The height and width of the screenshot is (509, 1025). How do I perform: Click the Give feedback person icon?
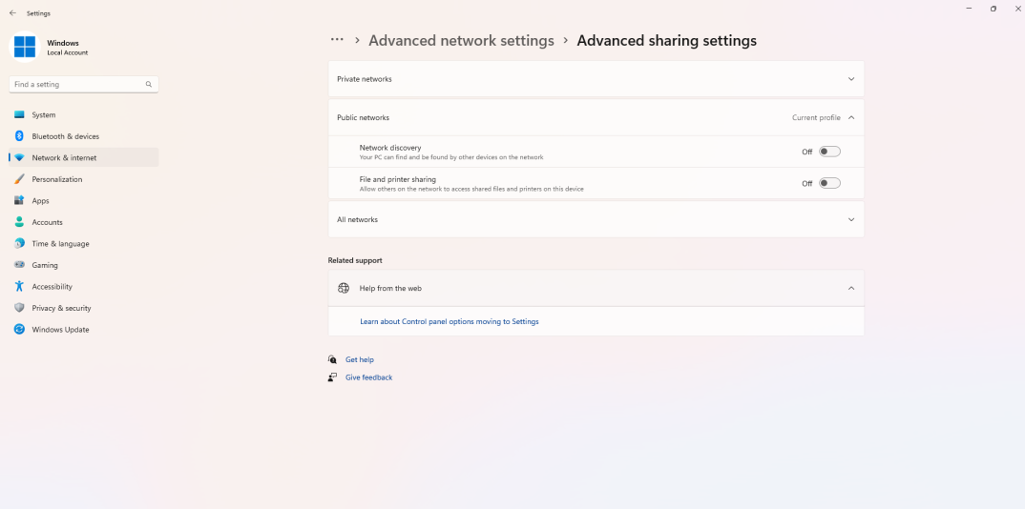coord(333,377)
